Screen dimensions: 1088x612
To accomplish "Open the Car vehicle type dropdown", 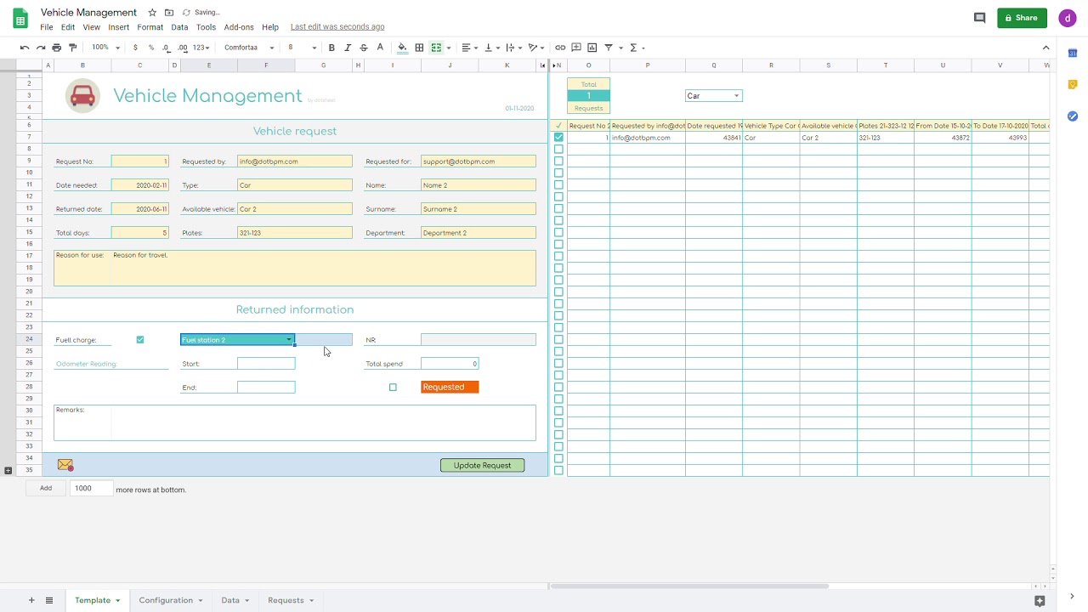I will (736, 96).
